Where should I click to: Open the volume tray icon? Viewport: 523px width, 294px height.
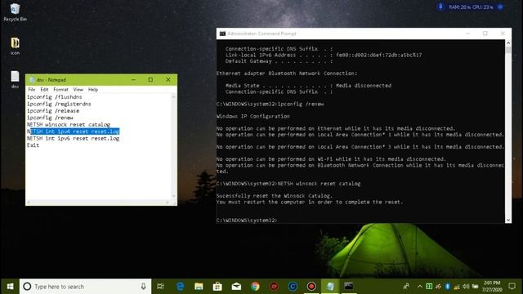coord(466,287)
